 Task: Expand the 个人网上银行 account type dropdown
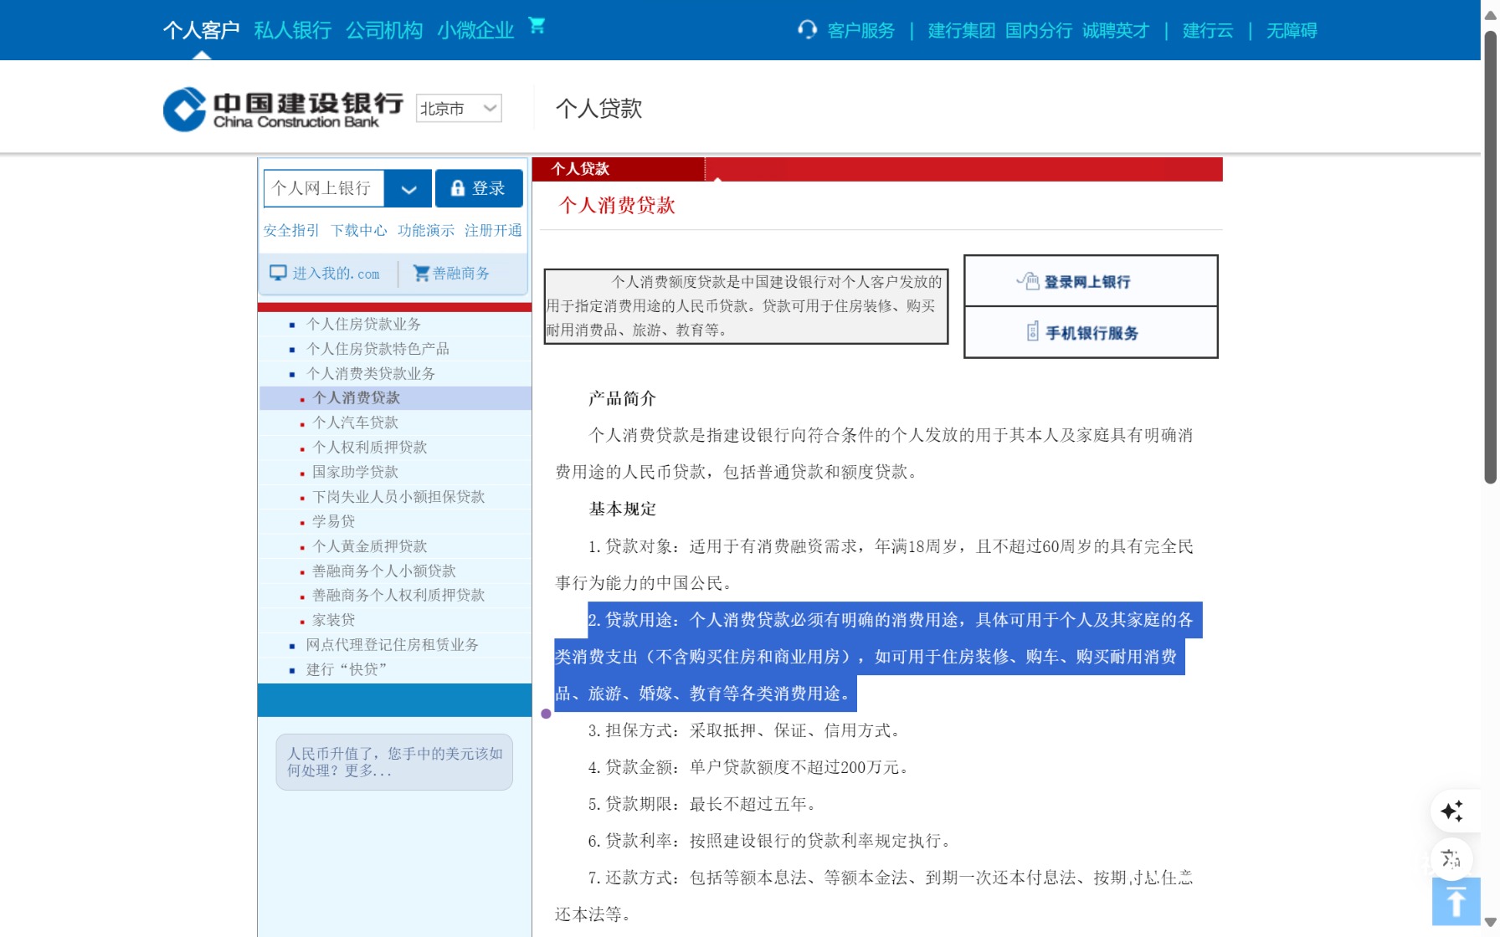[x=408, y=188]
